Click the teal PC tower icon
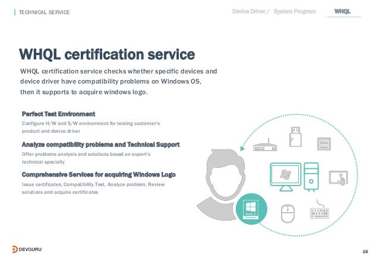 [x=311, y=177]
